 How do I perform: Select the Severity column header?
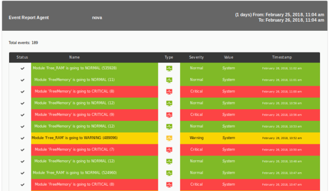coord(196,57)
